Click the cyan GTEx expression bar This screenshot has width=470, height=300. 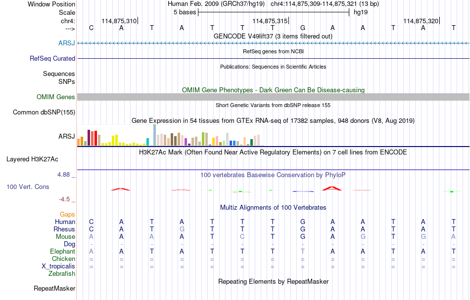click(147, 142)
